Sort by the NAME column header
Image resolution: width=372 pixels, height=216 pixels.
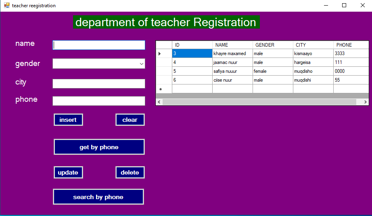tap(232, 45)
